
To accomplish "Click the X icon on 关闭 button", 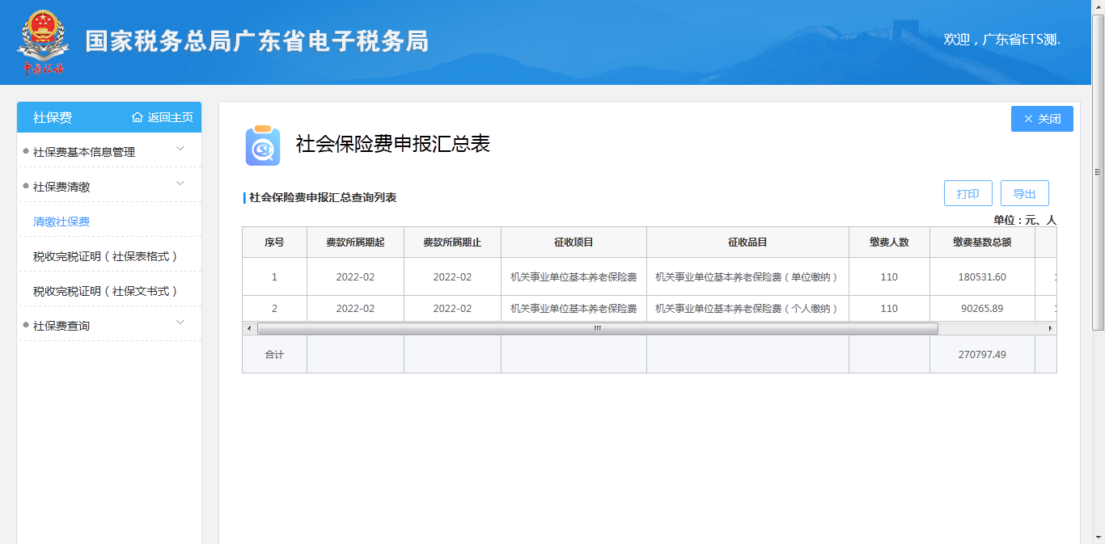I will [x=1028, y=119].
